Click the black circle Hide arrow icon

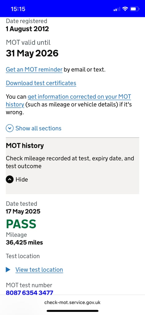click(x=10, y=179)
